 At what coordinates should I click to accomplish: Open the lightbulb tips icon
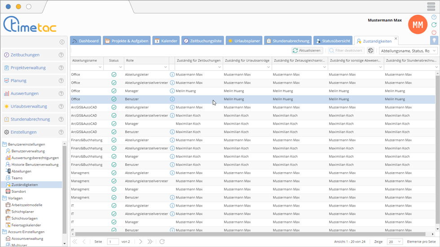tap(434, 40)
